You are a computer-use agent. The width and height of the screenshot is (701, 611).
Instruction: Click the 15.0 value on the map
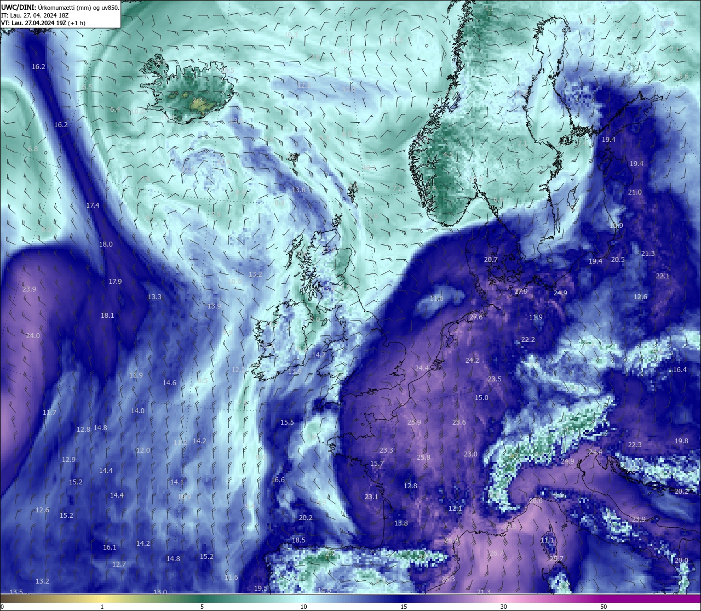click(x=481, y=398)
